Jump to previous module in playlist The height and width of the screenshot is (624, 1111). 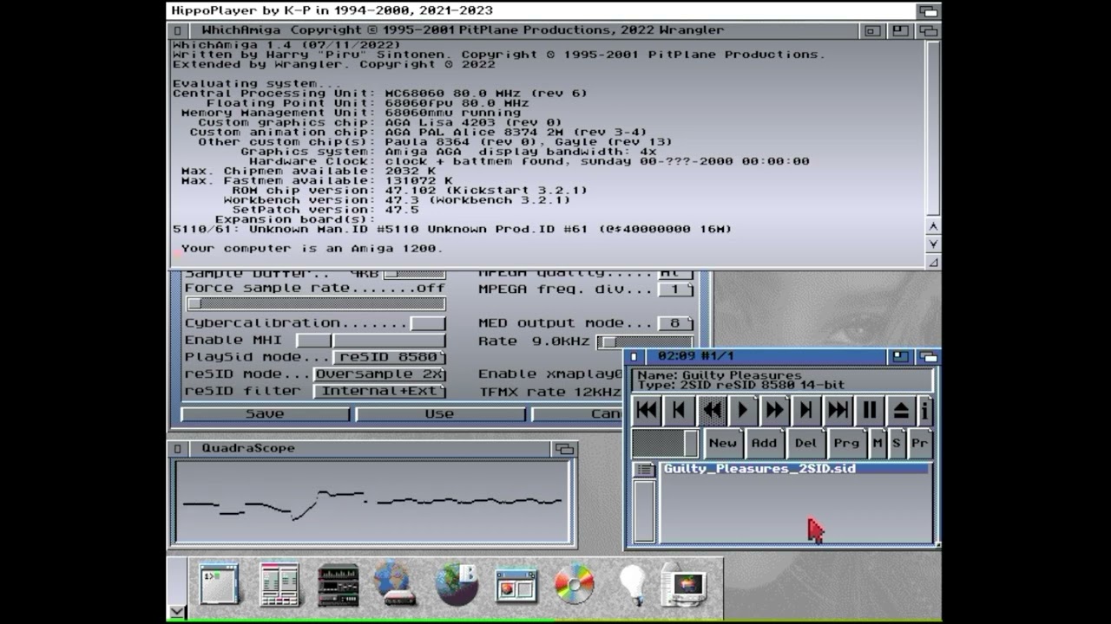tap(647, 410)
